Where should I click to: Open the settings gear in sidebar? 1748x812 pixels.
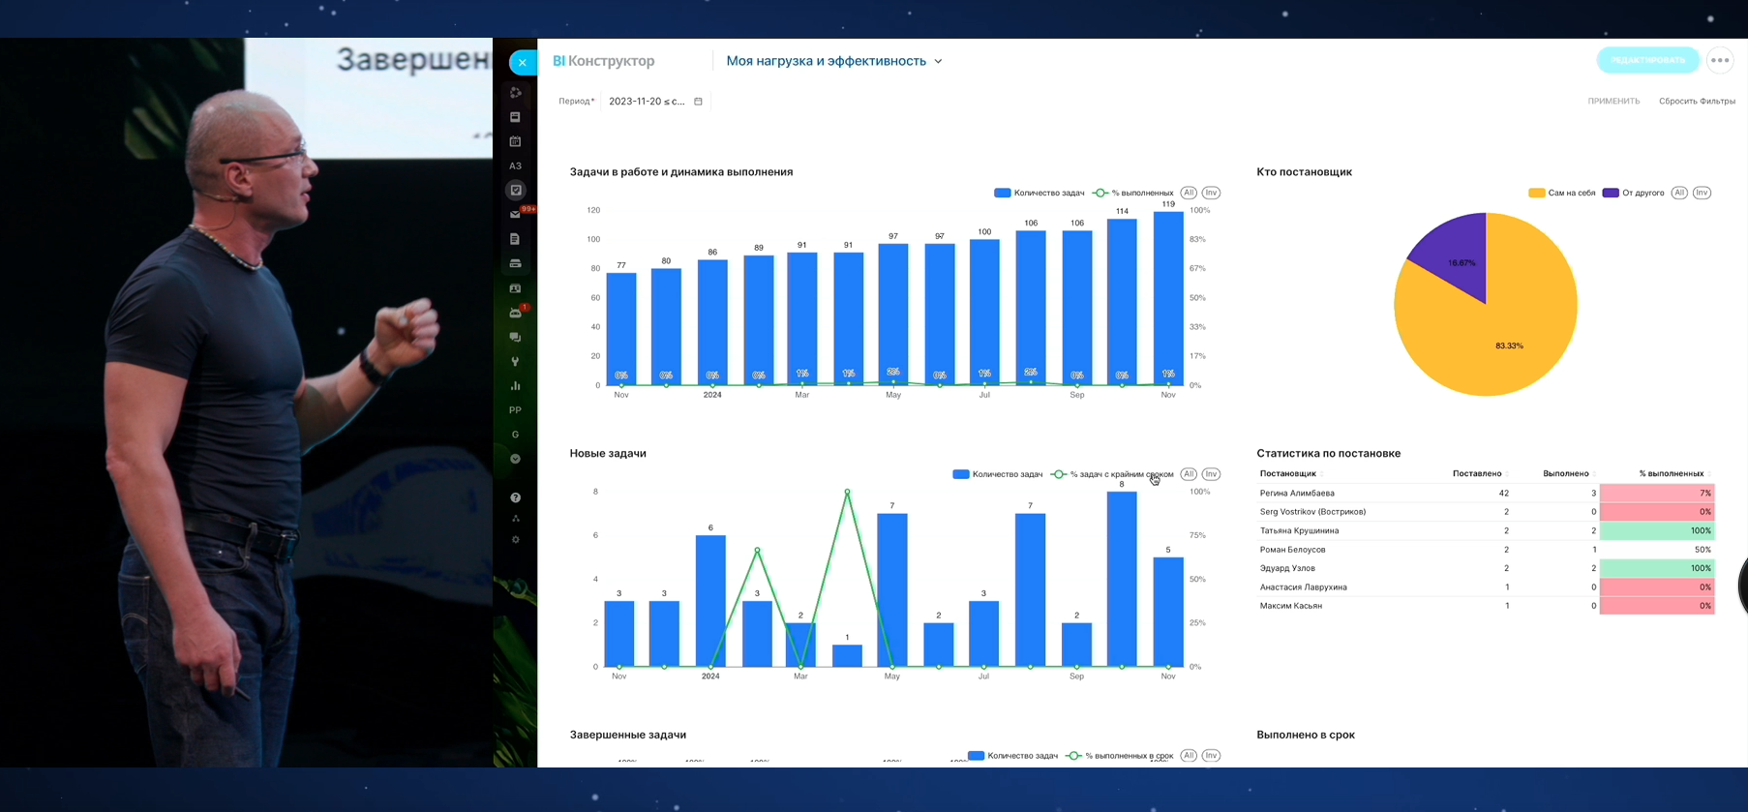516,540
